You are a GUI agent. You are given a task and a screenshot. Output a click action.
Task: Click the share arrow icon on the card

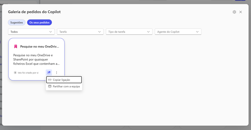point(49,72)
